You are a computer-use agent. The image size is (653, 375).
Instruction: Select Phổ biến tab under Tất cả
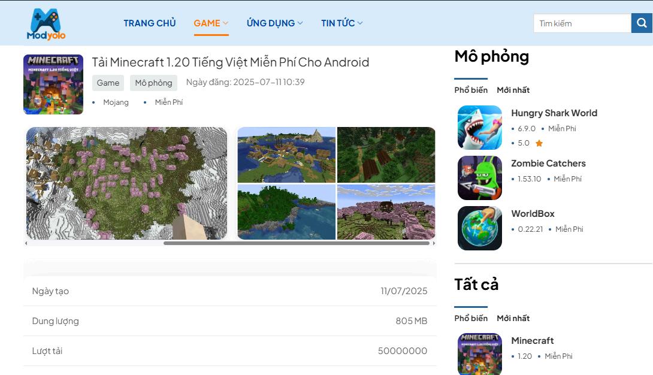(x=471, y=318)
